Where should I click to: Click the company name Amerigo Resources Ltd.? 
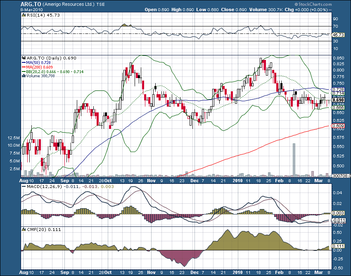69,4
